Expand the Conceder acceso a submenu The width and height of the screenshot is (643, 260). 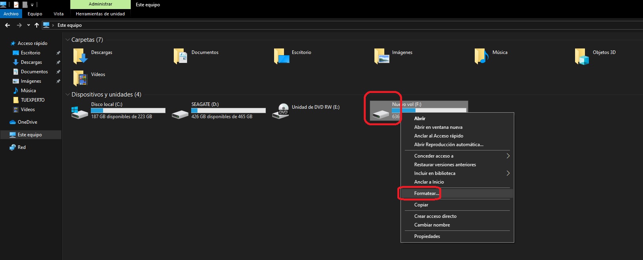[x=508, y=156]
